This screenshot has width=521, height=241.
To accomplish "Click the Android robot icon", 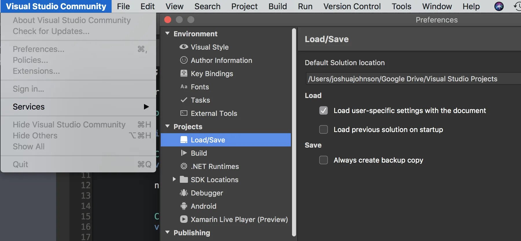I will point(184,206).
